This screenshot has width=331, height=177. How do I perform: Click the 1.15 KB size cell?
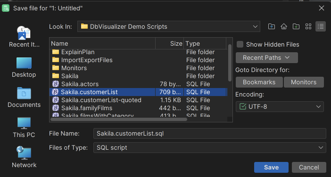pyautogui.click(x=171, y=100)
